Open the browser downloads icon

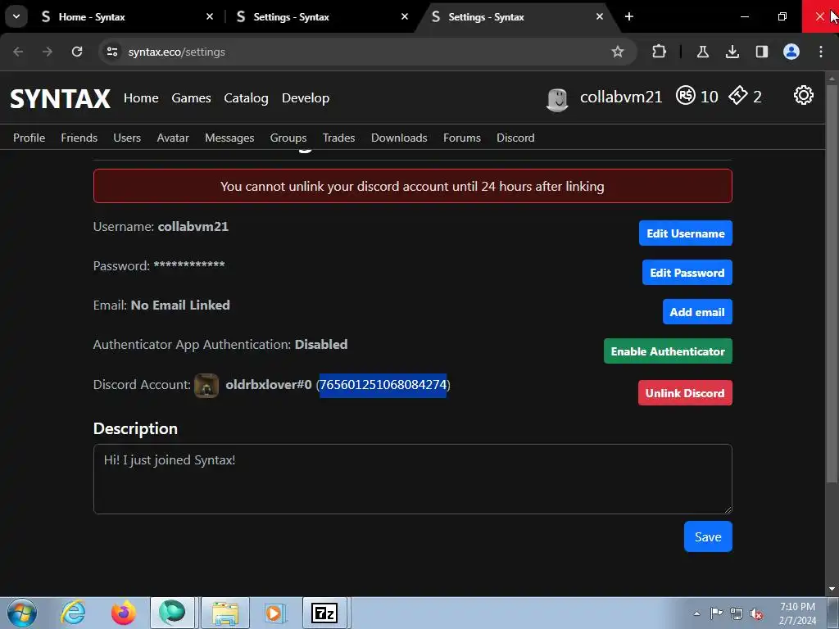coord(732,52)
